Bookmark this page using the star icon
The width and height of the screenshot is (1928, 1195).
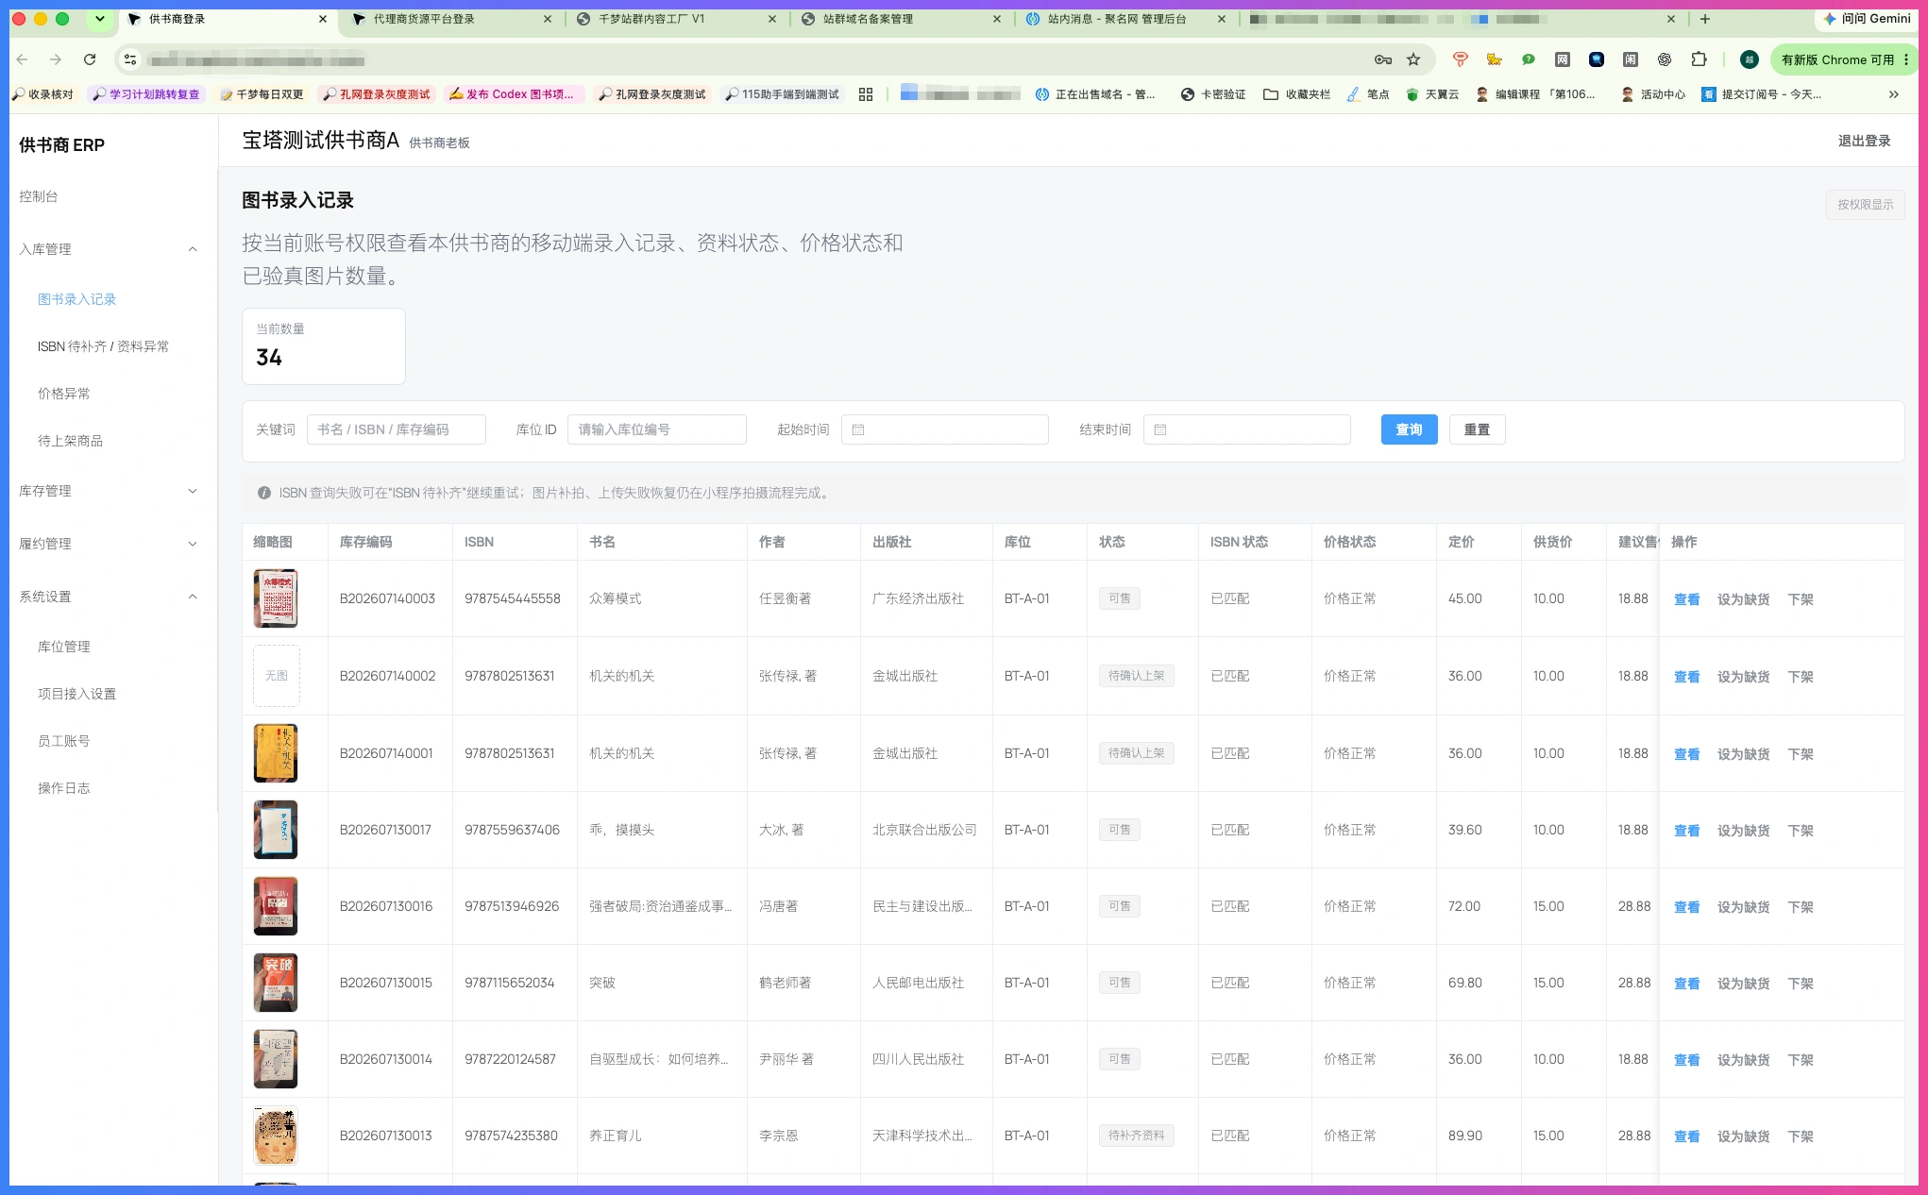tap(1413, 59)
